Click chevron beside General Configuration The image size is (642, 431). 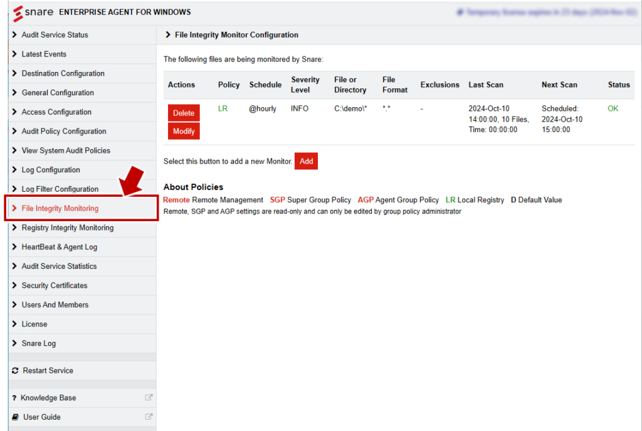point(14,93)
